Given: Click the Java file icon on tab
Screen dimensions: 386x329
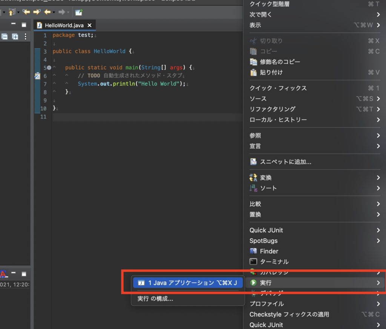Looking at the screenshot, I should (x=39, y=25).
